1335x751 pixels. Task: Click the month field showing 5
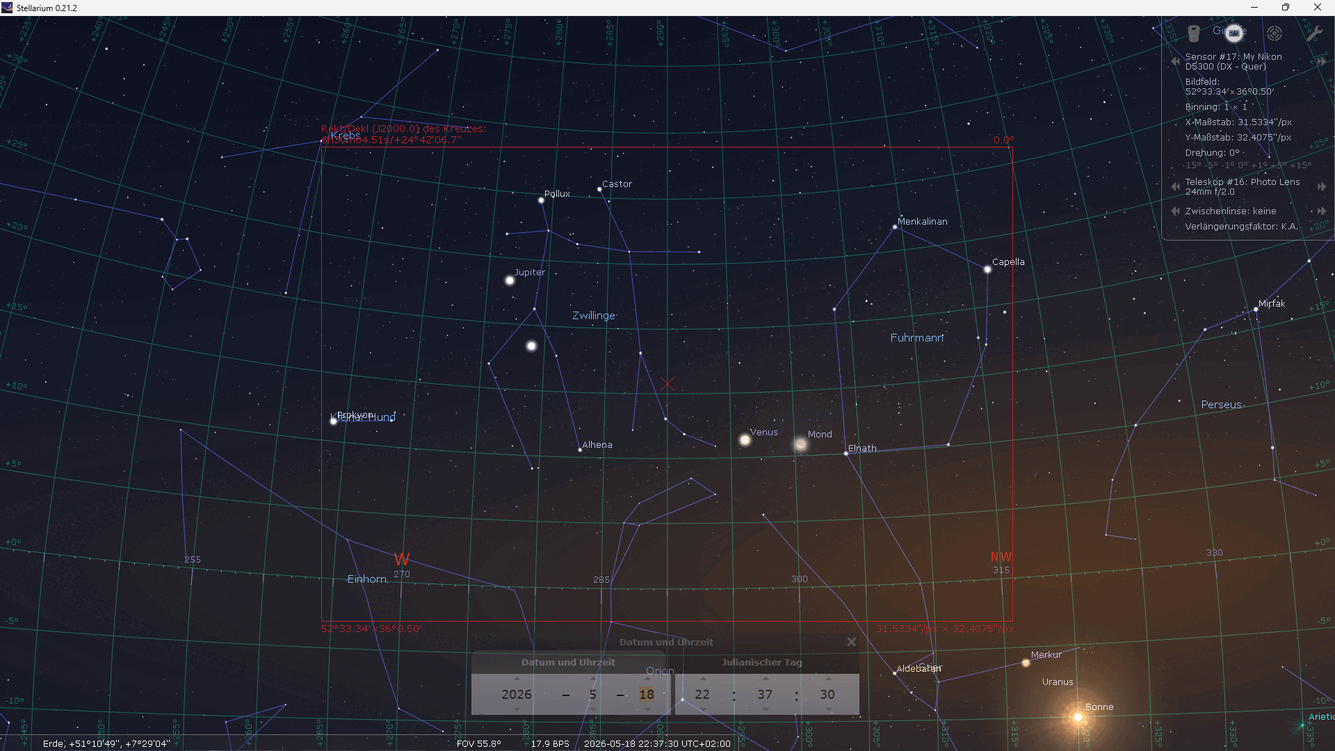point(593,694)
